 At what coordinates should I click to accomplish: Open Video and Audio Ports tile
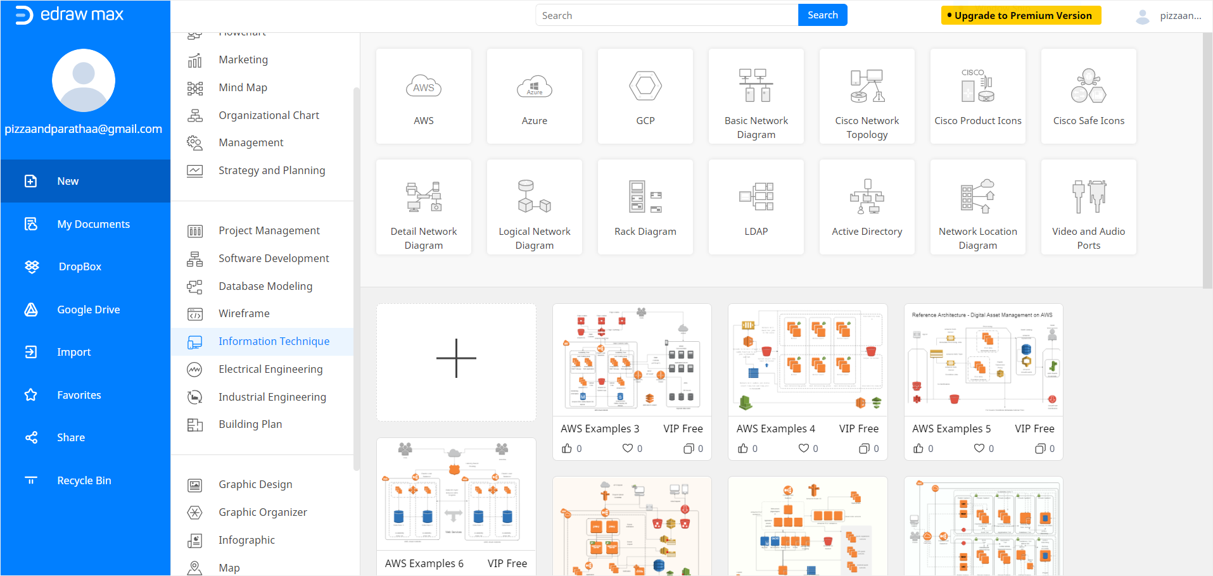pyautogui.click(x=1088, y=207)
